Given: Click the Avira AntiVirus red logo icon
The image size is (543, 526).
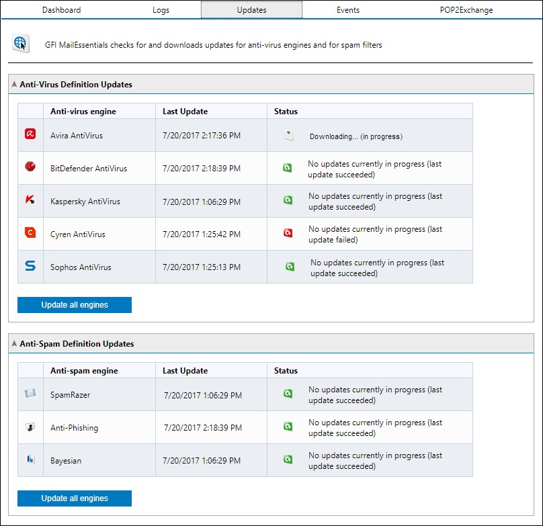Looking at the screenshot, I should pyautogui.click(x=30, y=134).
